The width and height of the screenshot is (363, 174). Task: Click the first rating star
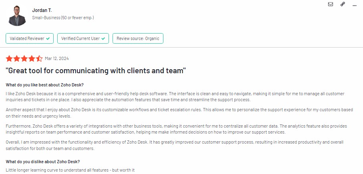pos(10,58)
